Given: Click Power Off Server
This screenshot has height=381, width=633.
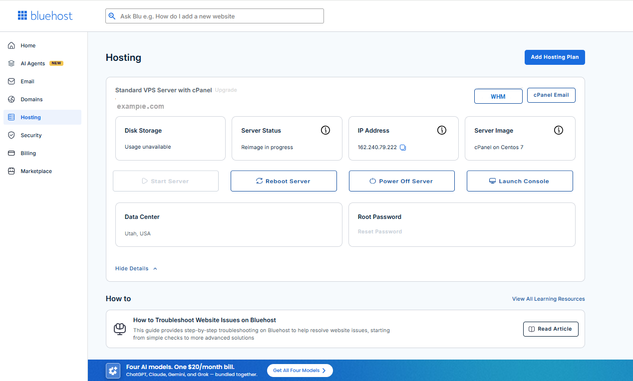Looking at the screenshot, I should pos(402,181).
